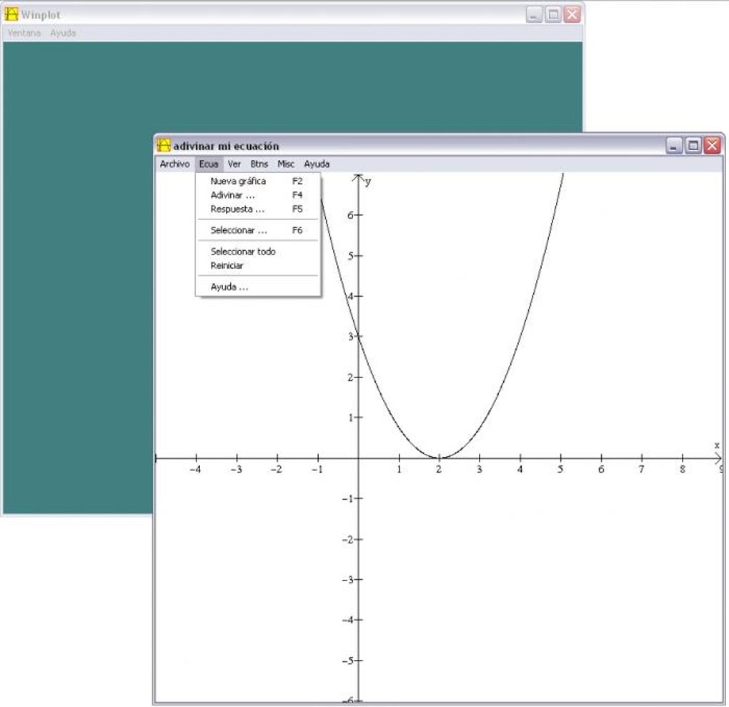The image size is (729, 707).
Task: Click the x-axis label 'x'
Action: [x=717, y=445]
